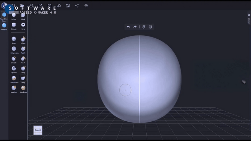Upload to cloud from the top toolbar
The width and height of the screenshot is (251, 141).
point(59,6)
